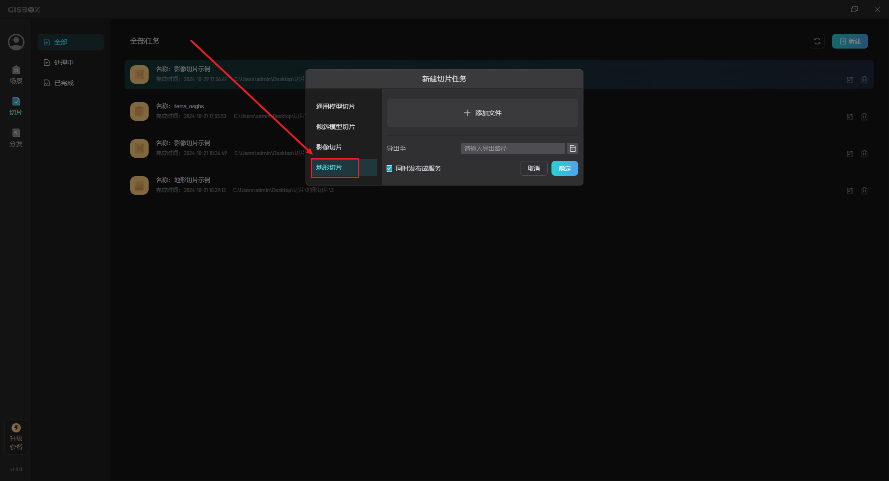This screenshot has height=481, width=889.
Task: Click the 新建 new task button
Action: coord(850,41)
